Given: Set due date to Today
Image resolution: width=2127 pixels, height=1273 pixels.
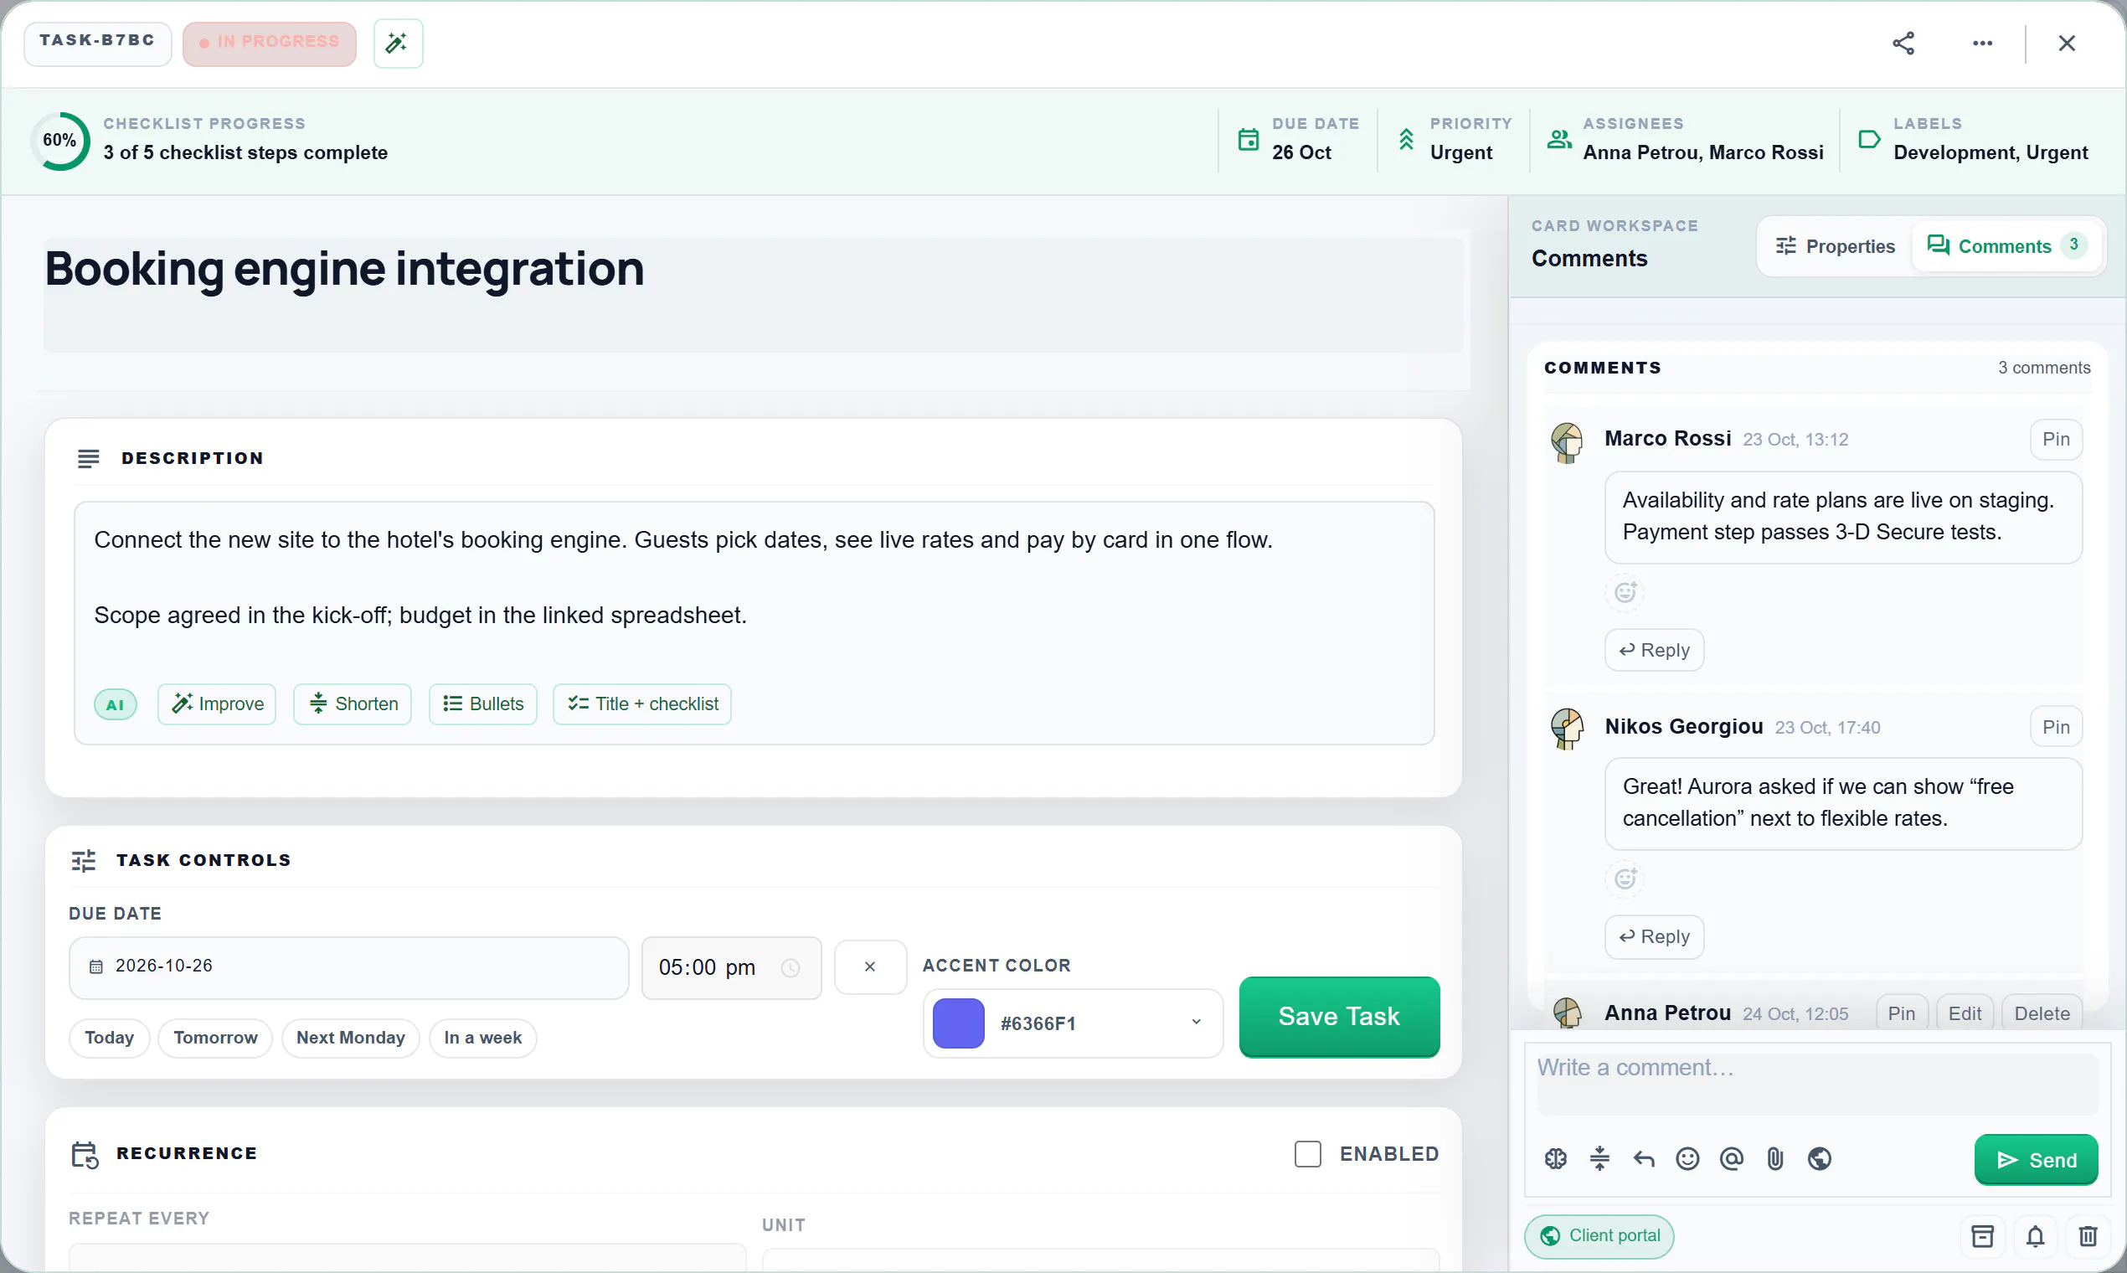Looking at the screenshot, I should (109, 1038).
